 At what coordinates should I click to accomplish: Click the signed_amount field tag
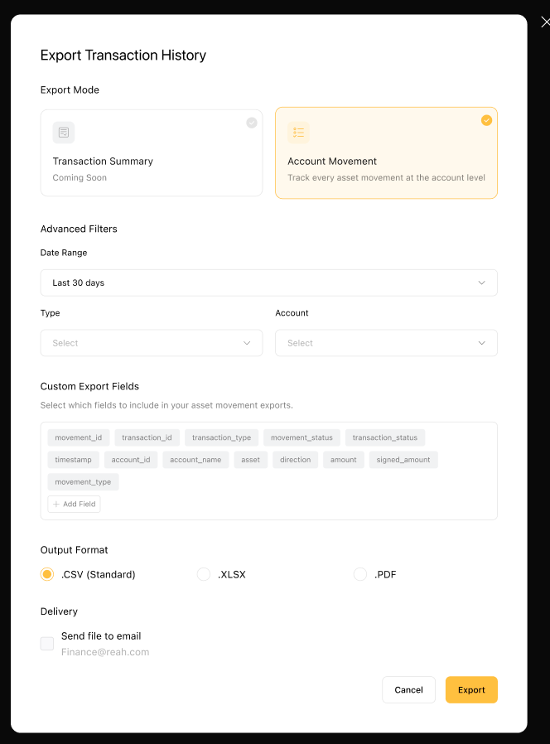click(403, 460)
